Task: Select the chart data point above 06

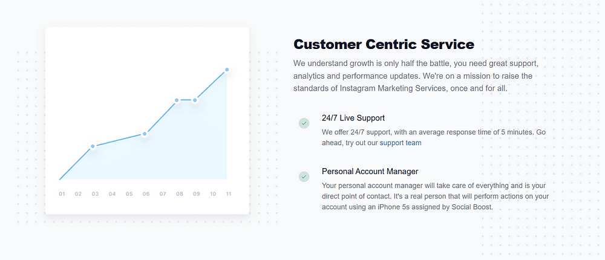Action: 145,134
